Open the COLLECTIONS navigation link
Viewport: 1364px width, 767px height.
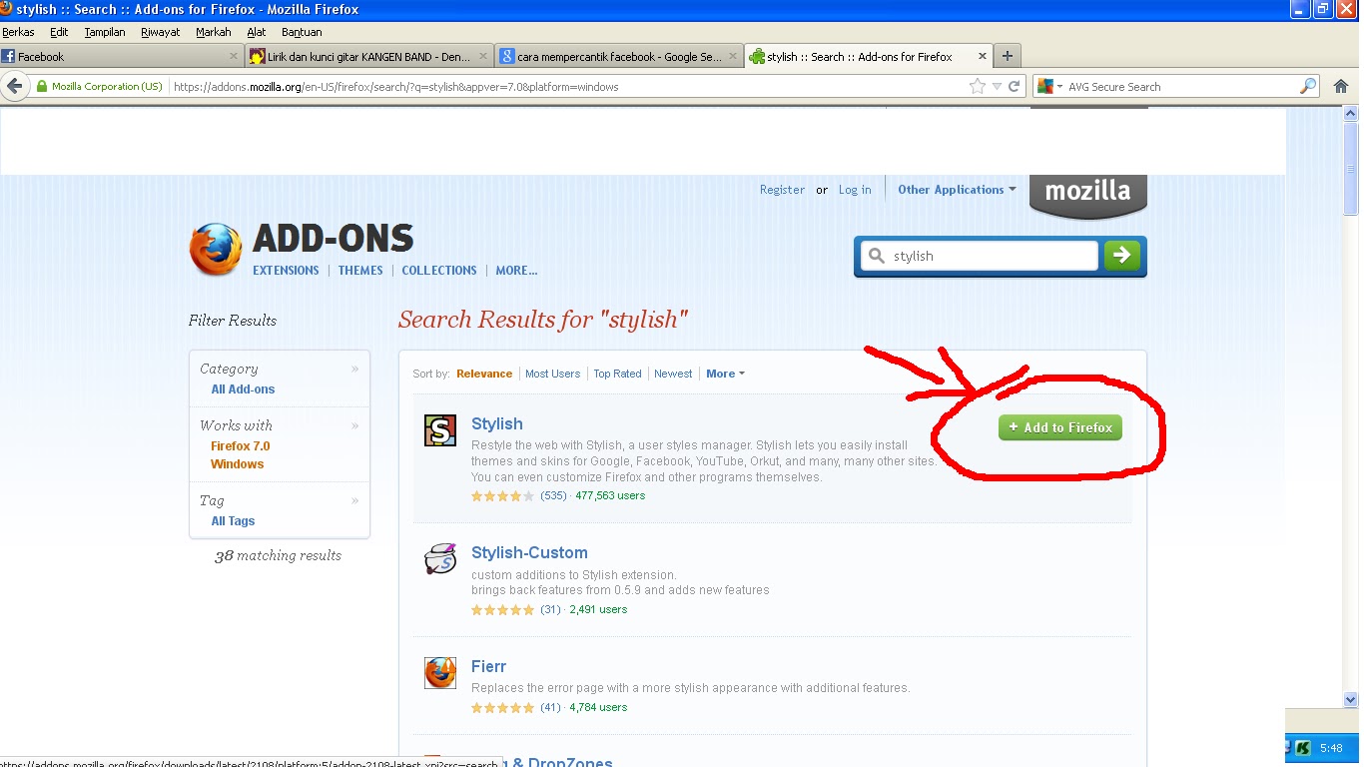pyautogui.click(x=439, y=271)
